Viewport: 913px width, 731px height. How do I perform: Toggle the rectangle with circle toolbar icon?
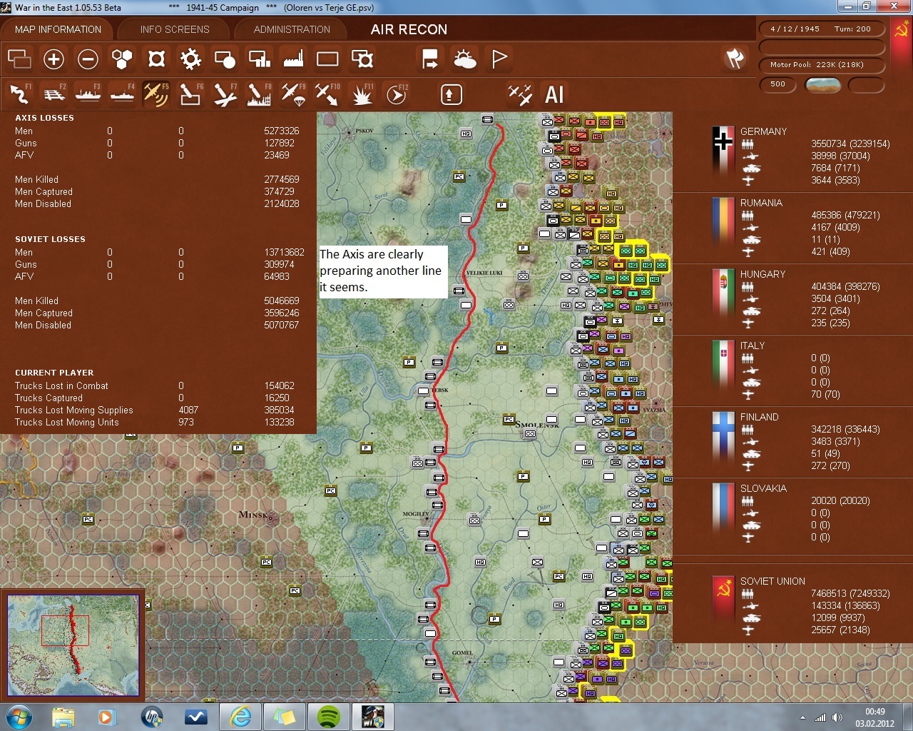[x=225, y=59]
